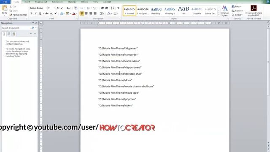Screen dimensions: 270x152
Task: Click the line containing "clapperboard"
Action: [120, 68]
